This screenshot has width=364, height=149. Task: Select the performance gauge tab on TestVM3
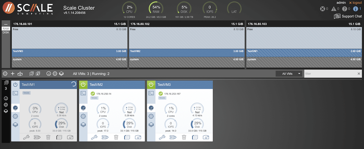click(x=151, y=108)
